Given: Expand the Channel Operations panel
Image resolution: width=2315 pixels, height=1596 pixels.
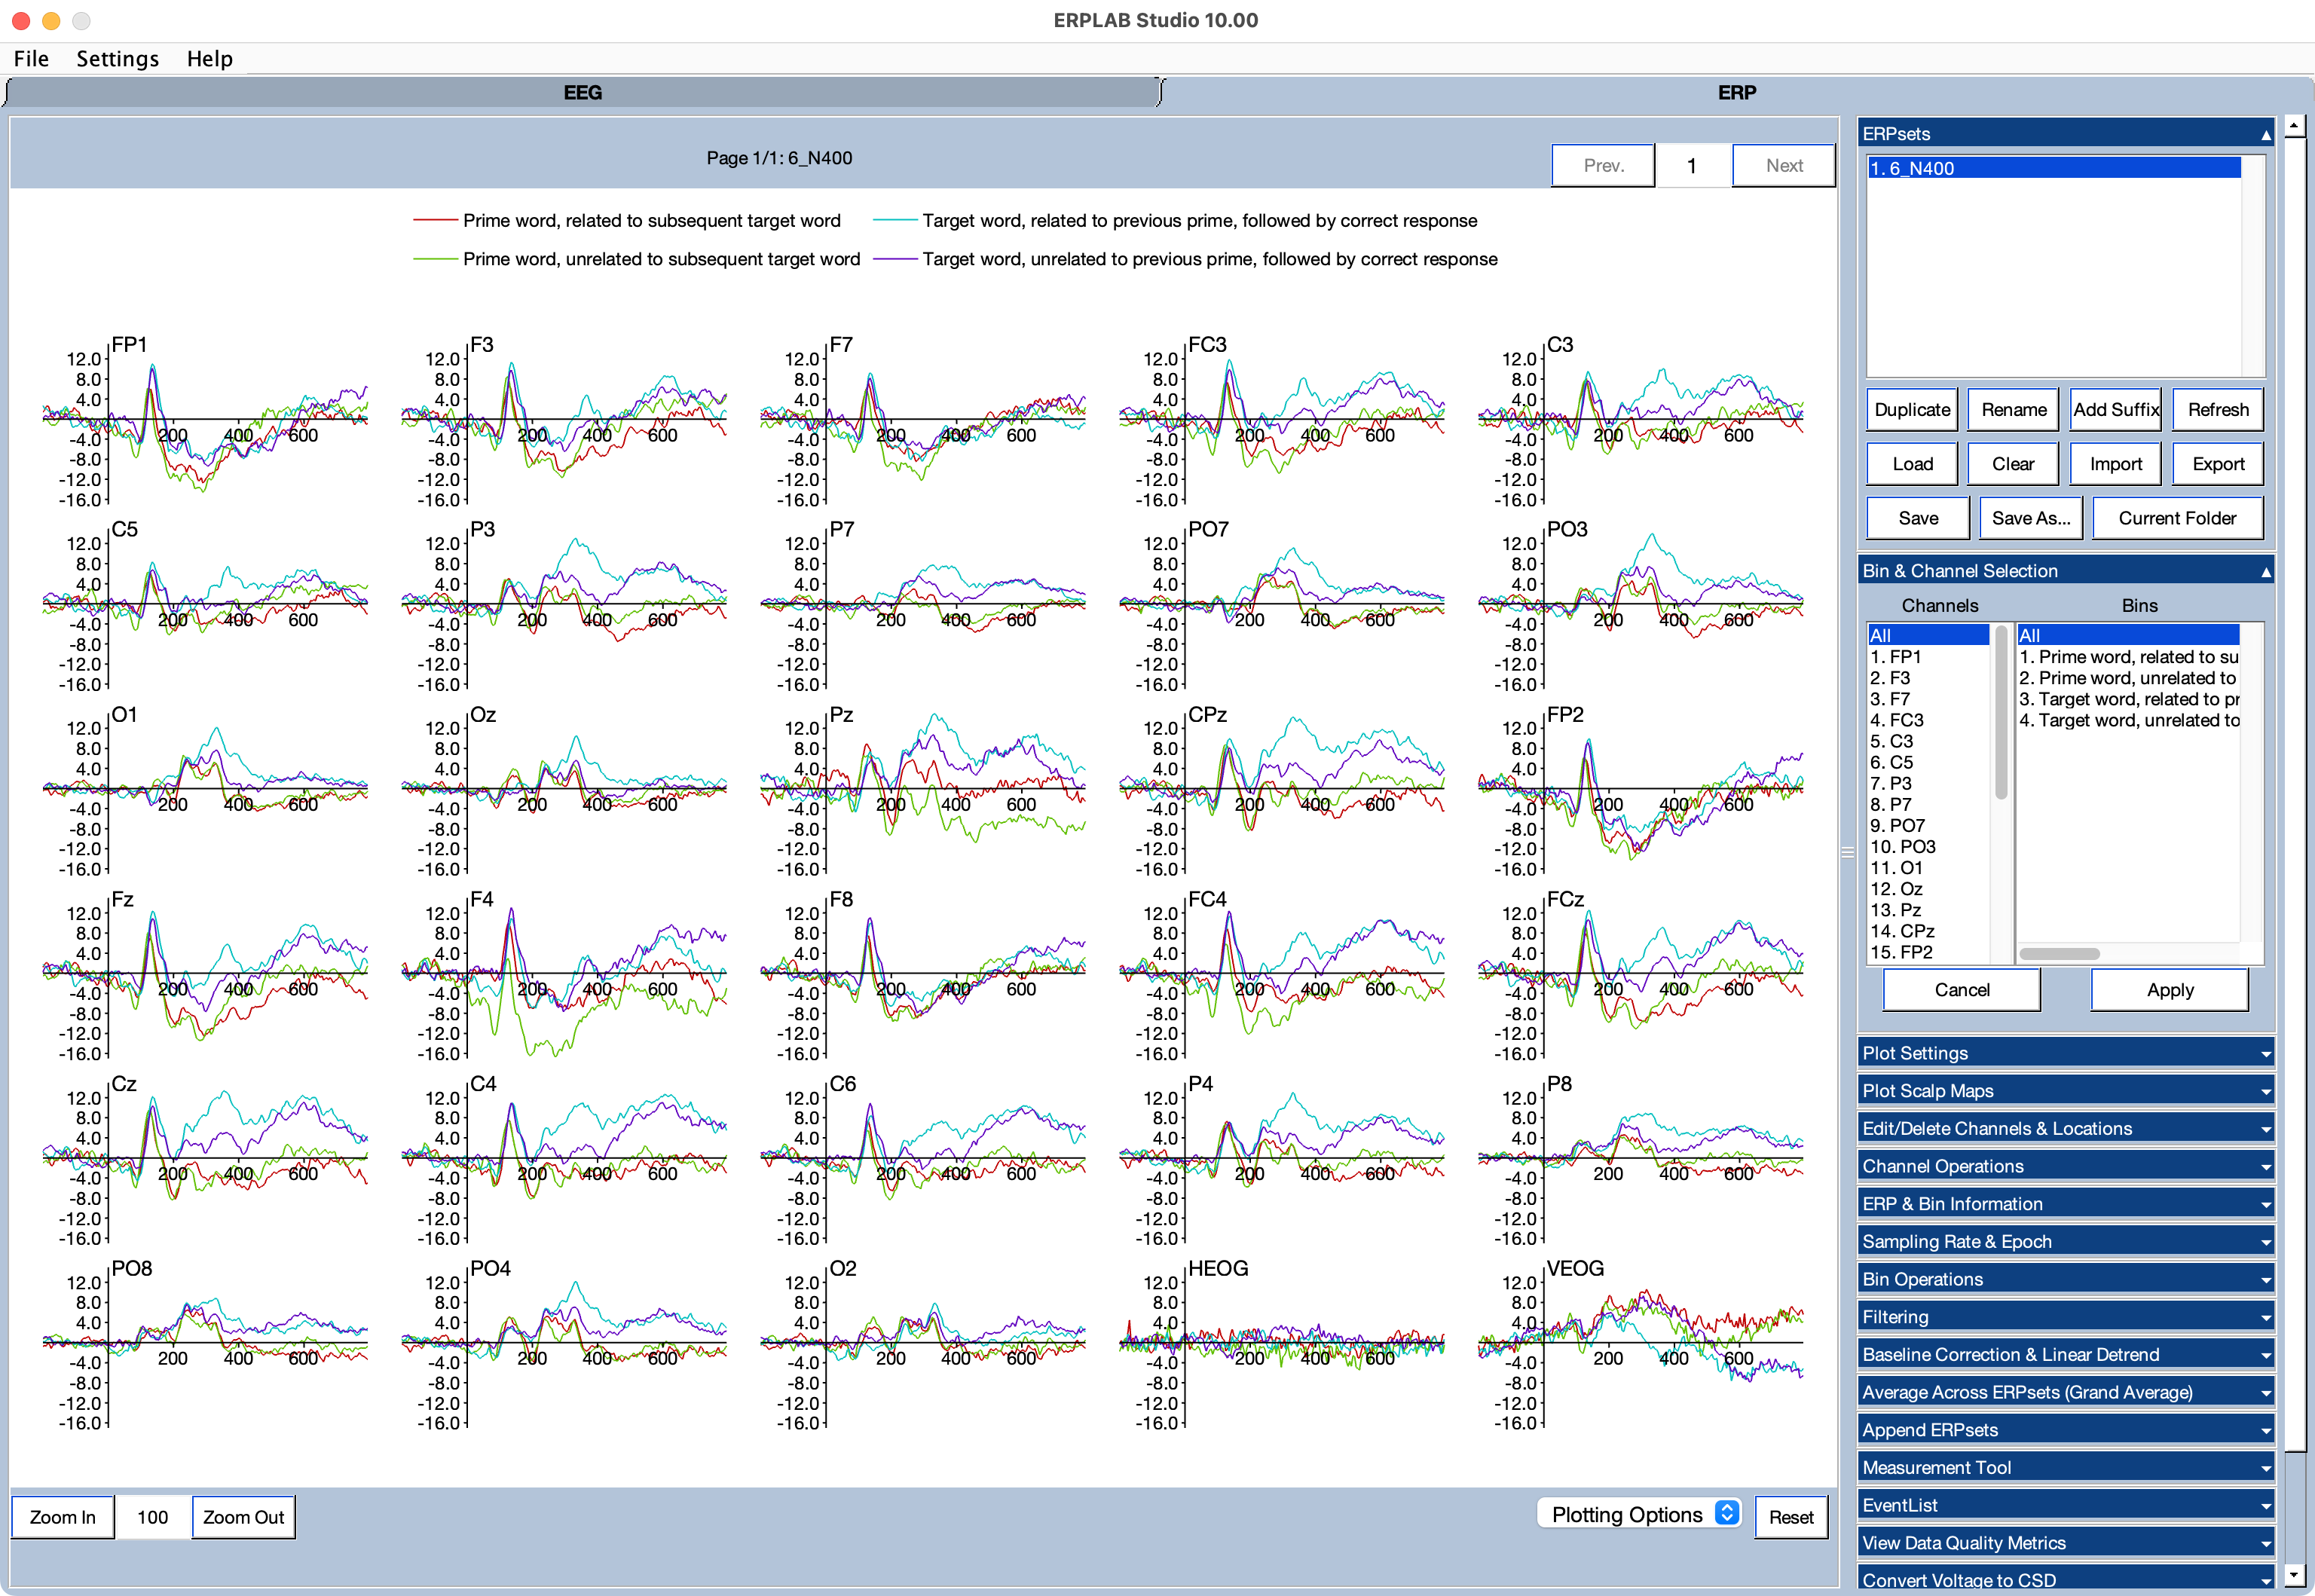Looking at the screenshot, I should pos(2066,1166).
